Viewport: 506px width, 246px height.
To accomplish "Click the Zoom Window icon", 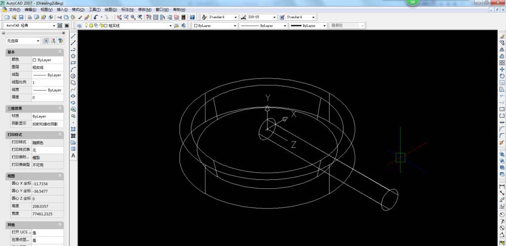I will click(133, 17).
